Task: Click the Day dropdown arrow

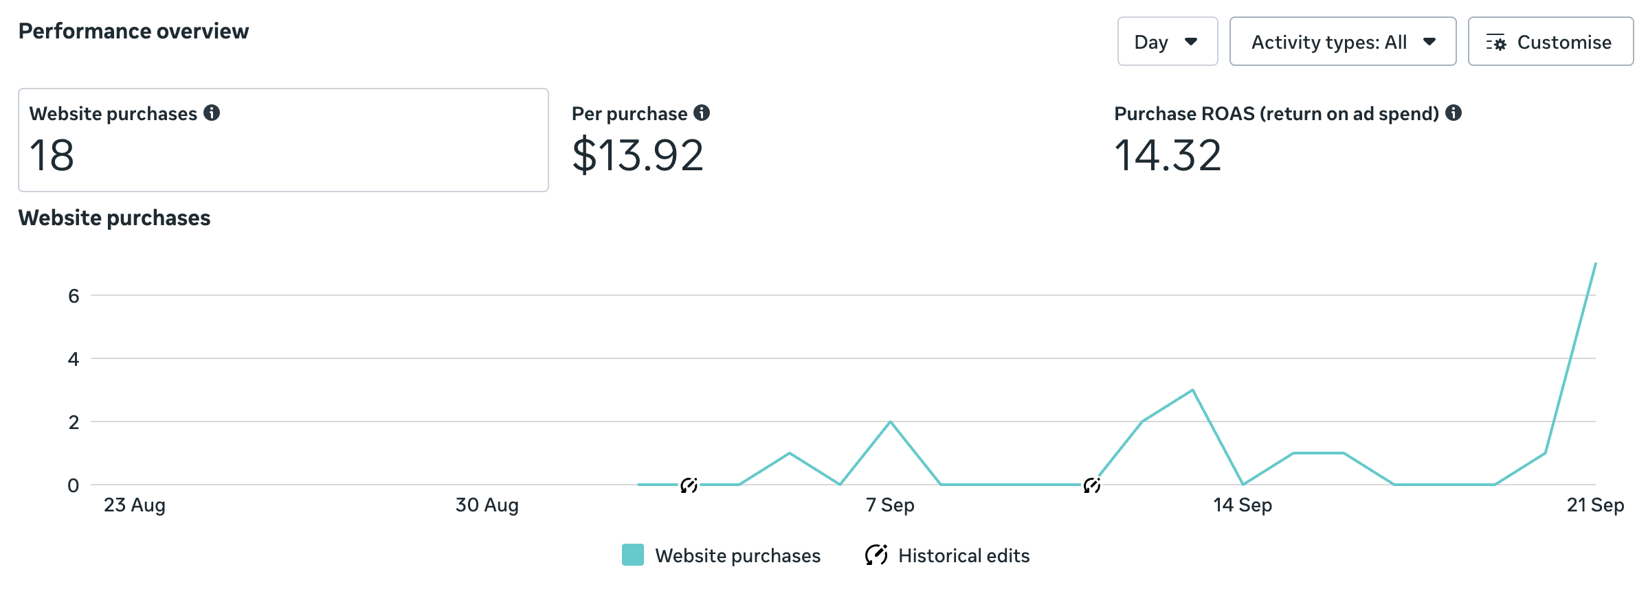Action: (1192, 42)
